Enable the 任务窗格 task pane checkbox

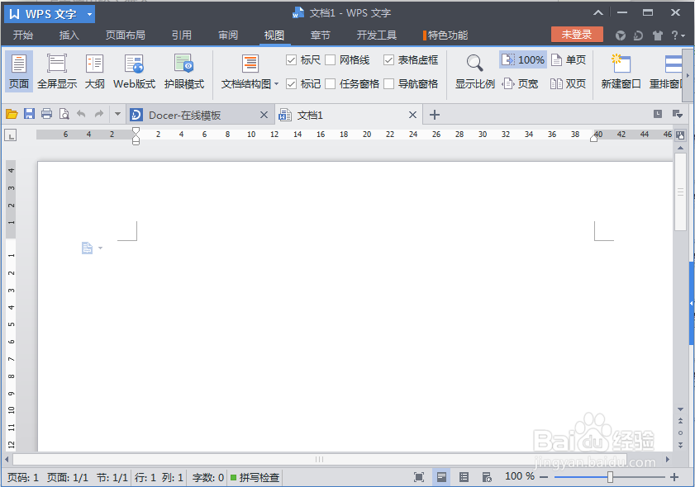[331, 83]
